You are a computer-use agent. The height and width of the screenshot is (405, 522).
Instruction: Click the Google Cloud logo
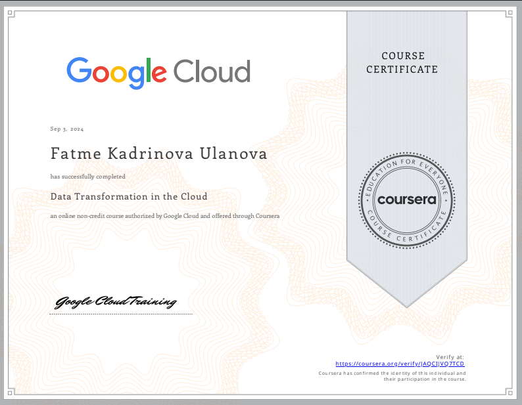(x=158, y=72)
